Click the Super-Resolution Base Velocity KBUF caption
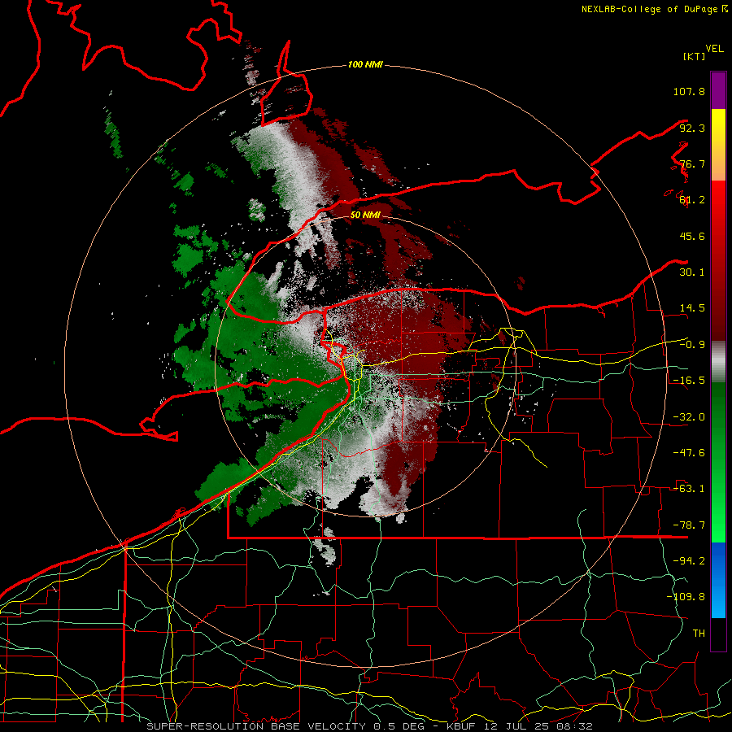Image resolution: width=732 pixels, height=732 pixels. click(x=370, y=726)
